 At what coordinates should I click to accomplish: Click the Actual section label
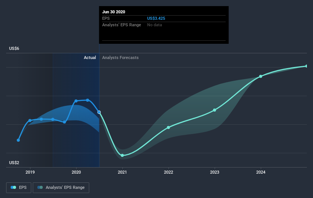(x=90, y=57)
